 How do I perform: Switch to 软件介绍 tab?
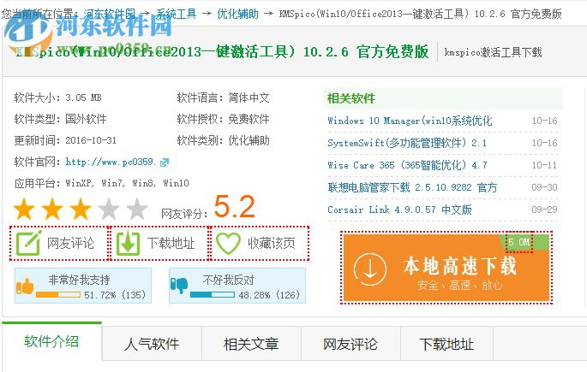(51, 341)
